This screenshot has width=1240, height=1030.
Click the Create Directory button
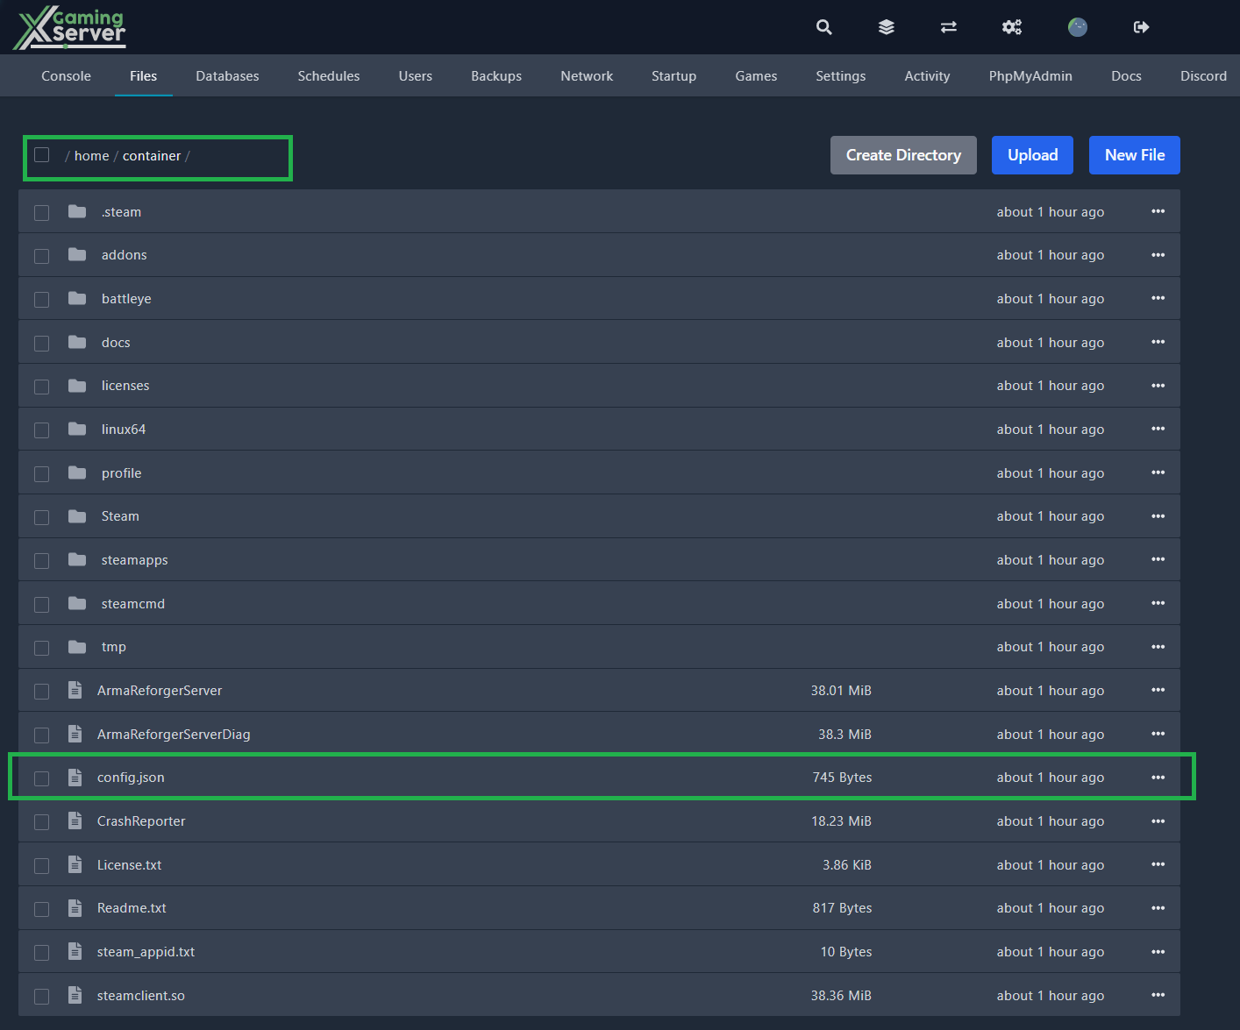pos(903,155)
